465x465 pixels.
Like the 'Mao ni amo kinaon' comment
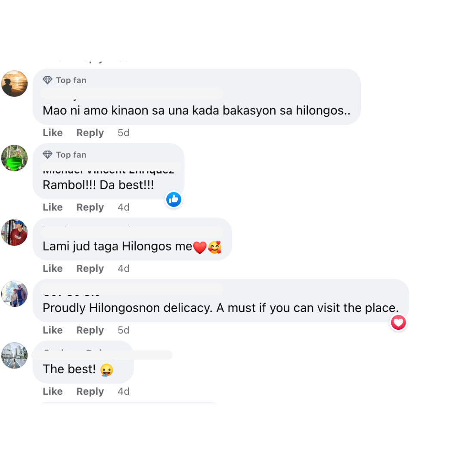pyautogui.click(x=53, y=133)
